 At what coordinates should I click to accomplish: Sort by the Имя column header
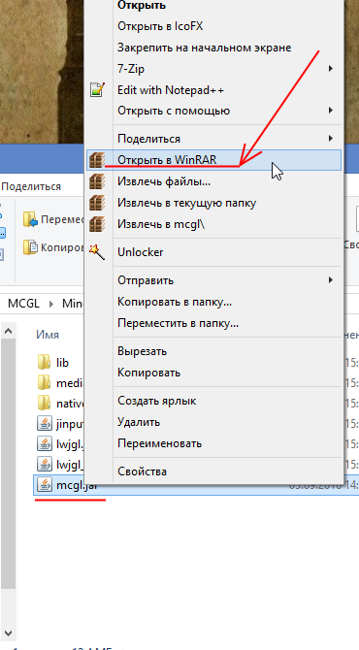coord(48,334)
